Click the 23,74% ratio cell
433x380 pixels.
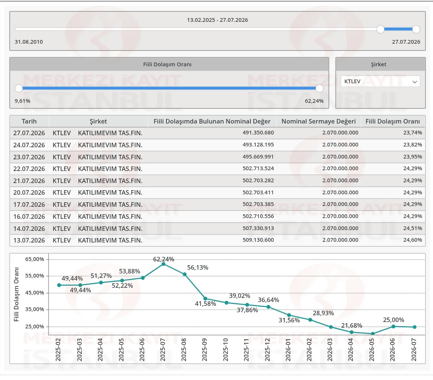point(413,133)
